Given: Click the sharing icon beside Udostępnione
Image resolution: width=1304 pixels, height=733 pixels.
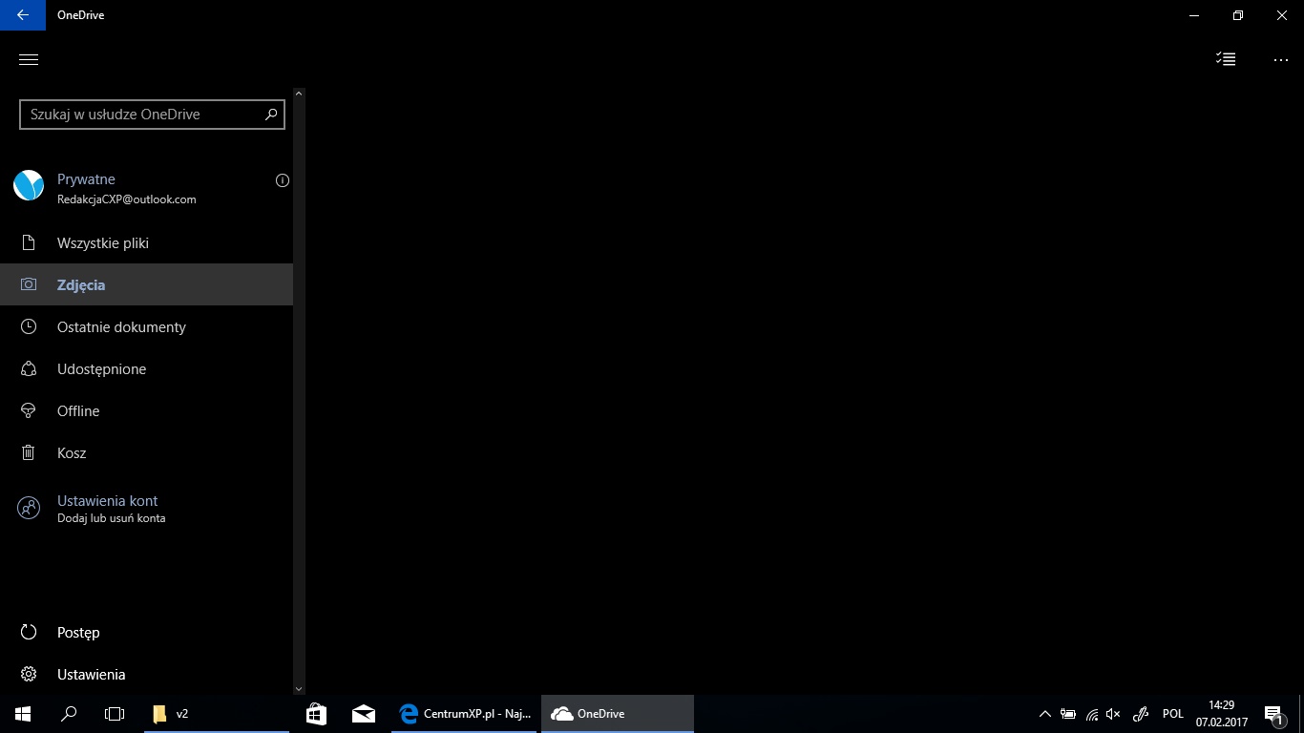Looking at the screenshot, I should pyautogui.click(x=29, y=369).
